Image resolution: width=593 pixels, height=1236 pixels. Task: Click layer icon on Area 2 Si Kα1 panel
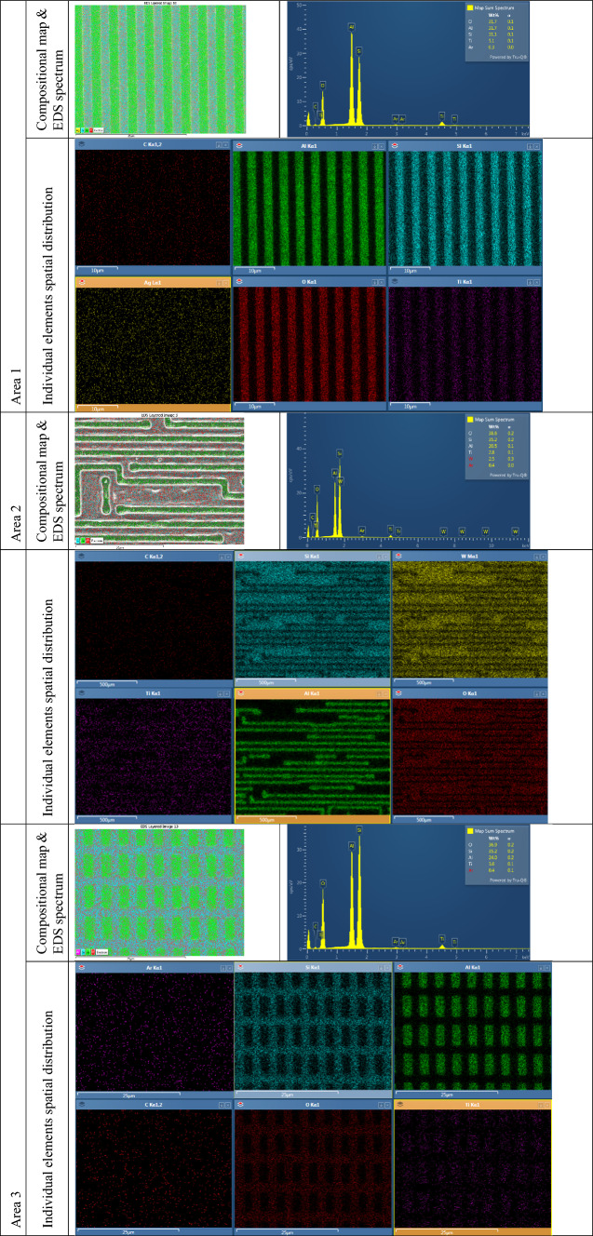point(240,557)
